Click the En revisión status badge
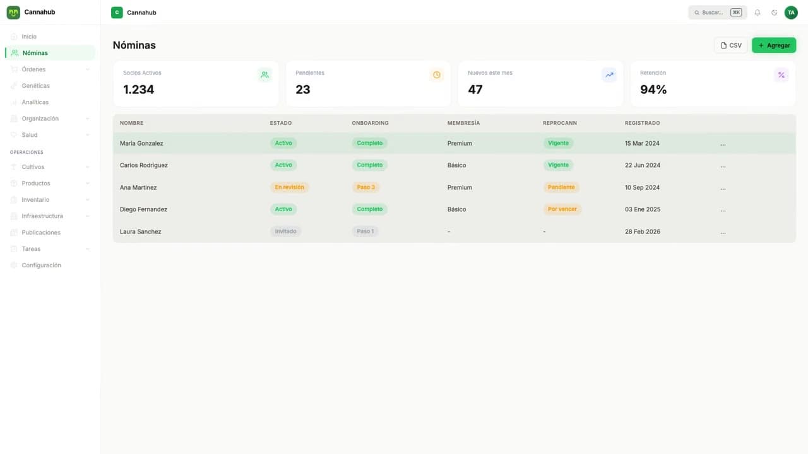808x454 pixels. 289,187
